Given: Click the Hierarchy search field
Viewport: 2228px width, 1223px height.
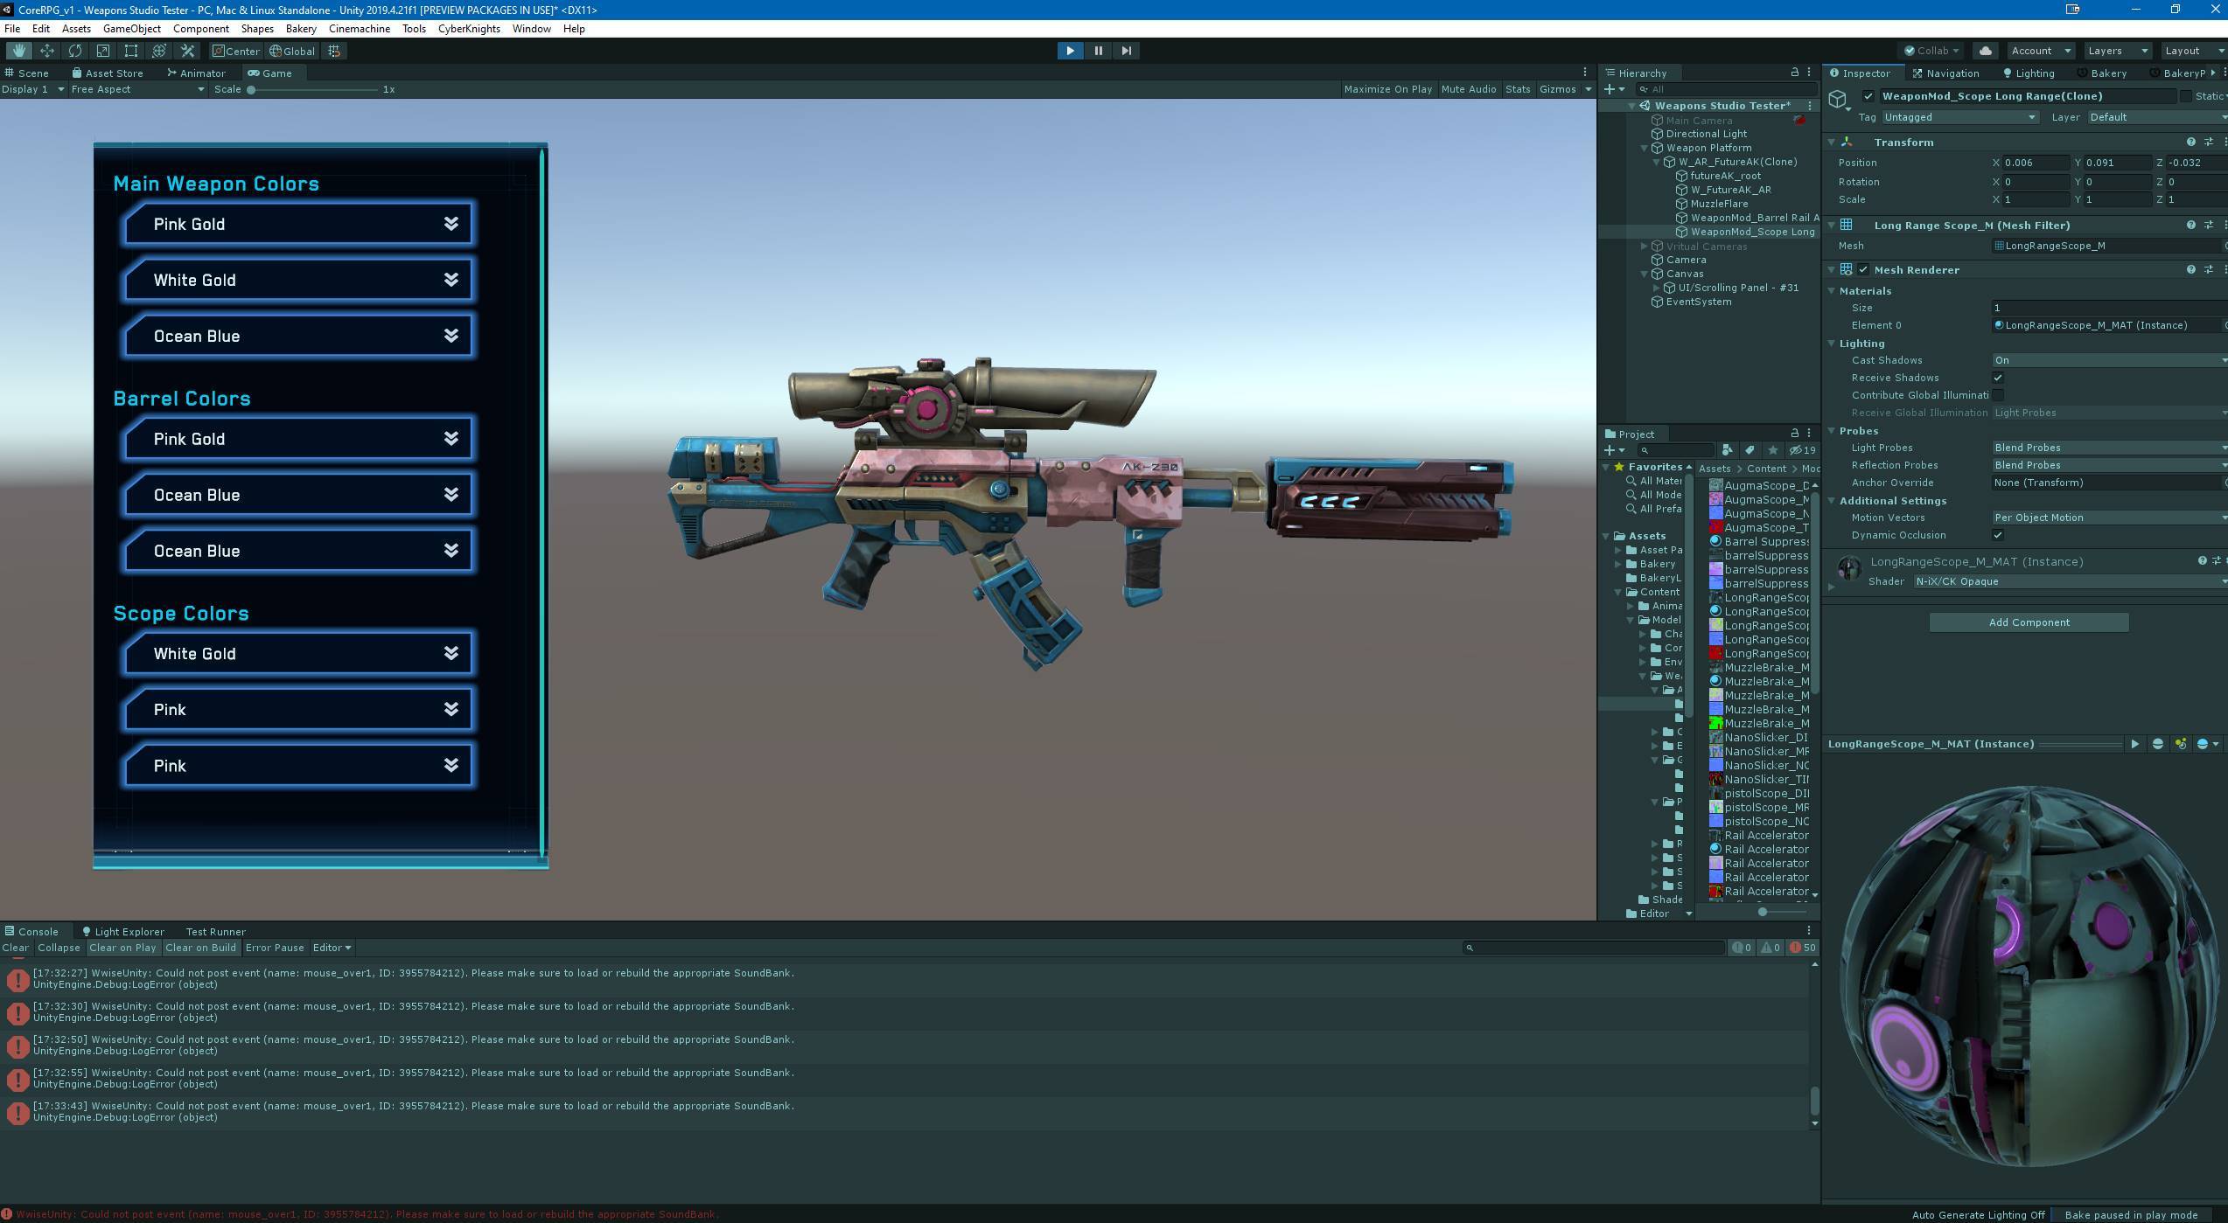Looking at the screenshot, I should (x=1725, y=89).
